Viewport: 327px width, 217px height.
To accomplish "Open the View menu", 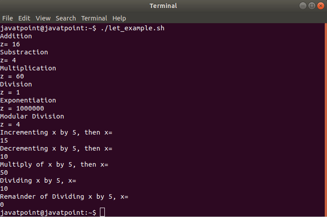I will [x=43, y=18].
